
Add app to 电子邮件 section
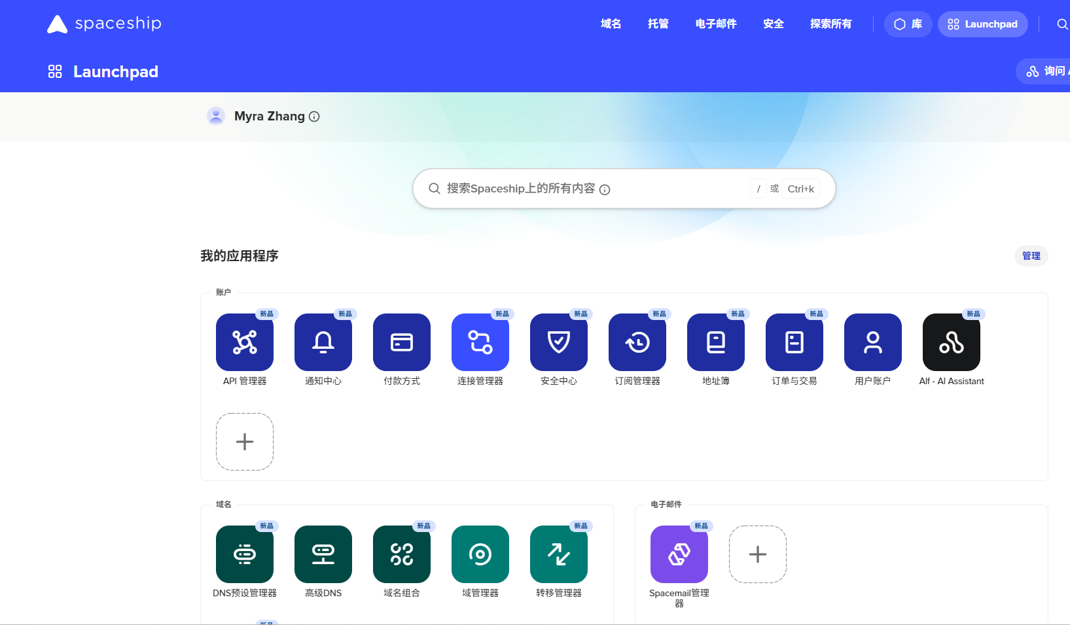[758, 554]
